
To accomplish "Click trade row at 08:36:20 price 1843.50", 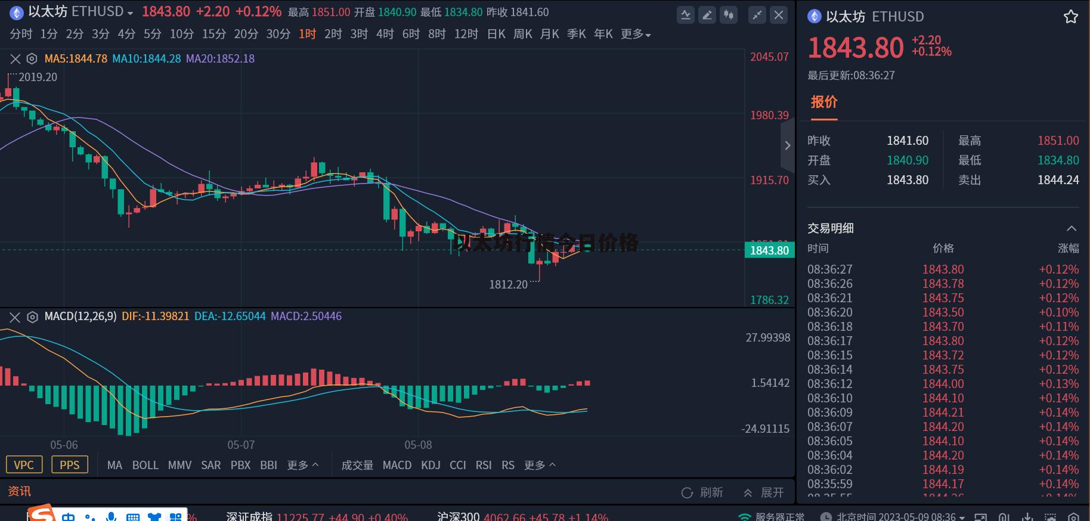I will (943, 312).
